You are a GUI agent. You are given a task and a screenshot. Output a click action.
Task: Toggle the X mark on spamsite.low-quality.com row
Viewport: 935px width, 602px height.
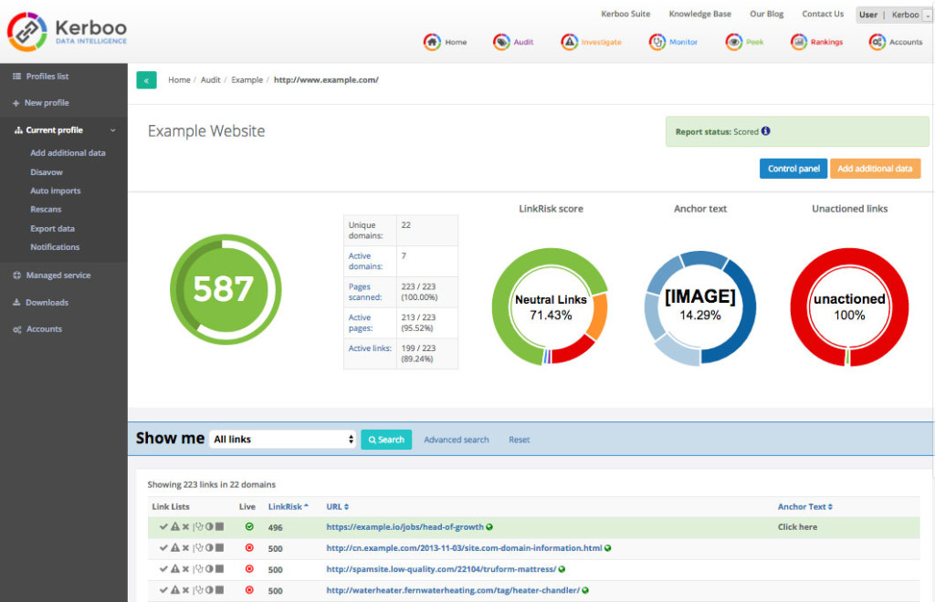(185, 569)
